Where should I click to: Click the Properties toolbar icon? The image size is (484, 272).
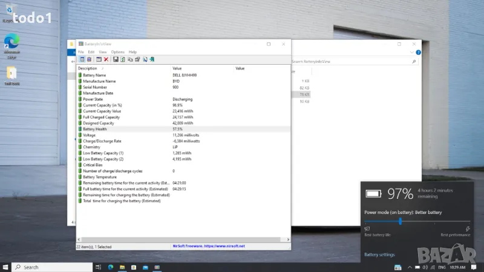[137, 59]
